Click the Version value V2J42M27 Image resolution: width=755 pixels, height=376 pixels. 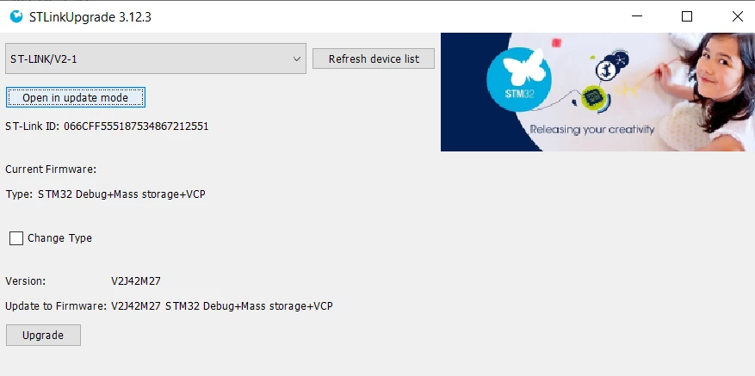pos(136,281)
